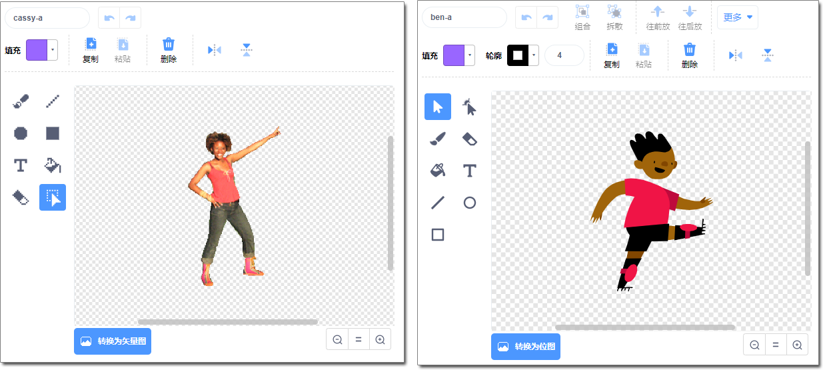Image resolution: width=823 pixels, height=370 pixels.
Task: Click 转换为矢量图 button
Action: click(113, 341)
